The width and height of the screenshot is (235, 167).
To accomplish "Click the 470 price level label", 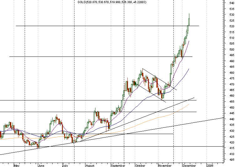I will 232,84.
